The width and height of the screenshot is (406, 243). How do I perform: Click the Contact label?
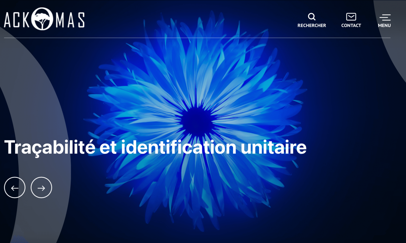351,25
